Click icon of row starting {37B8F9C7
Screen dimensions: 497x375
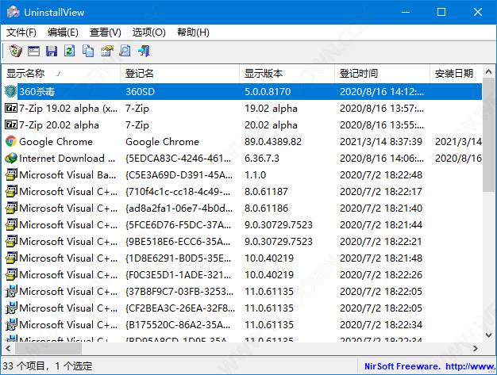[x=11, y=291]
